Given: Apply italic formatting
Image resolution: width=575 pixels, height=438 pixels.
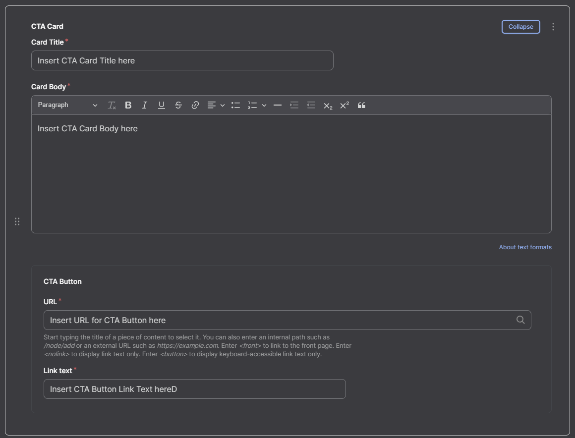Looking at the screenshot, I should [144, 105].
